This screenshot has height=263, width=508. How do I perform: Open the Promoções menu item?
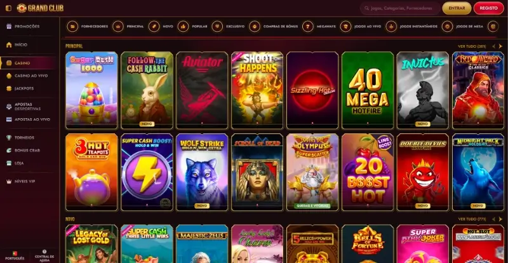(x=27, y=26)
